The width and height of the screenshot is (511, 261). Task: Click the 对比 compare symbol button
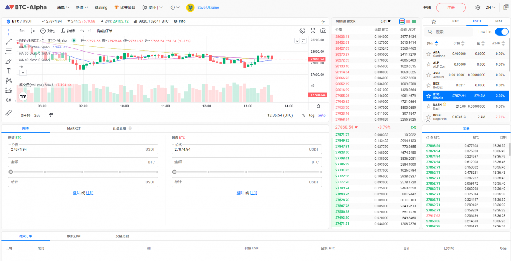pos(48,31)
